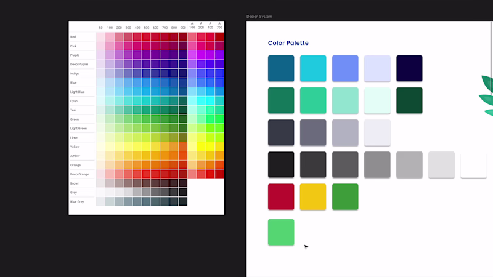This screenshot has width=493, height=277.
Task: Click the Light Blue row label
Action: [x=78, y=92]
